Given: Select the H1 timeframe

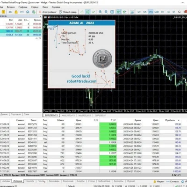Looking at the screenshot, I should click(162, 12).
